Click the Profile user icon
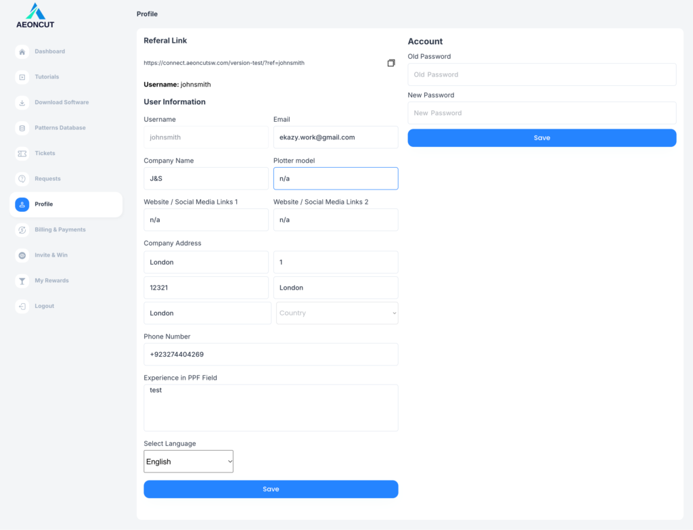The width and height of the screenshot is (693, 530). click(22, 204)
